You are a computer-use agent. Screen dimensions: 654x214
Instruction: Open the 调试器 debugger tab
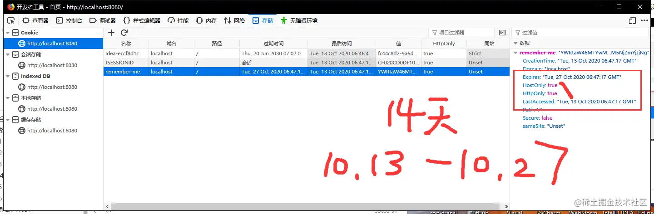pos(103,20)
